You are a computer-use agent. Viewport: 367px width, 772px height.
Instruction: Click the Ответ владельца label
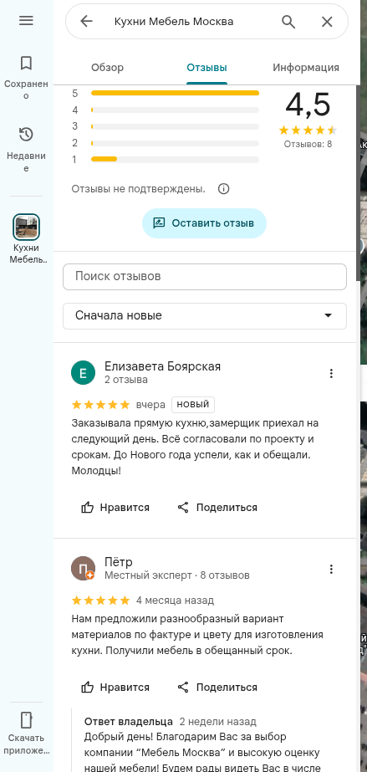pyautogui.click(x=129, y=722)
